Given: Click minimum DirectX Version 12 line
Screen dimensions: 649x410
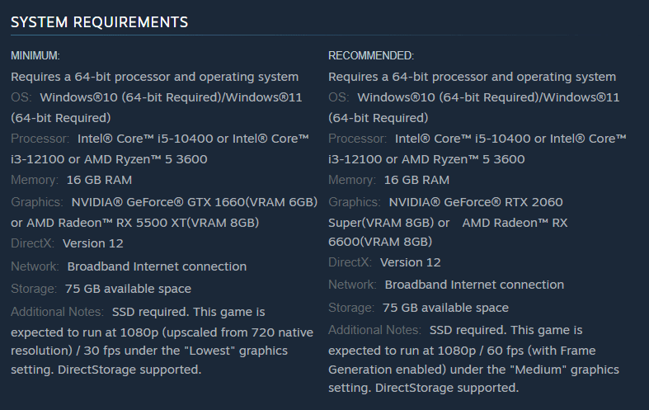Looking at the screenshot, I should (67, 243).
